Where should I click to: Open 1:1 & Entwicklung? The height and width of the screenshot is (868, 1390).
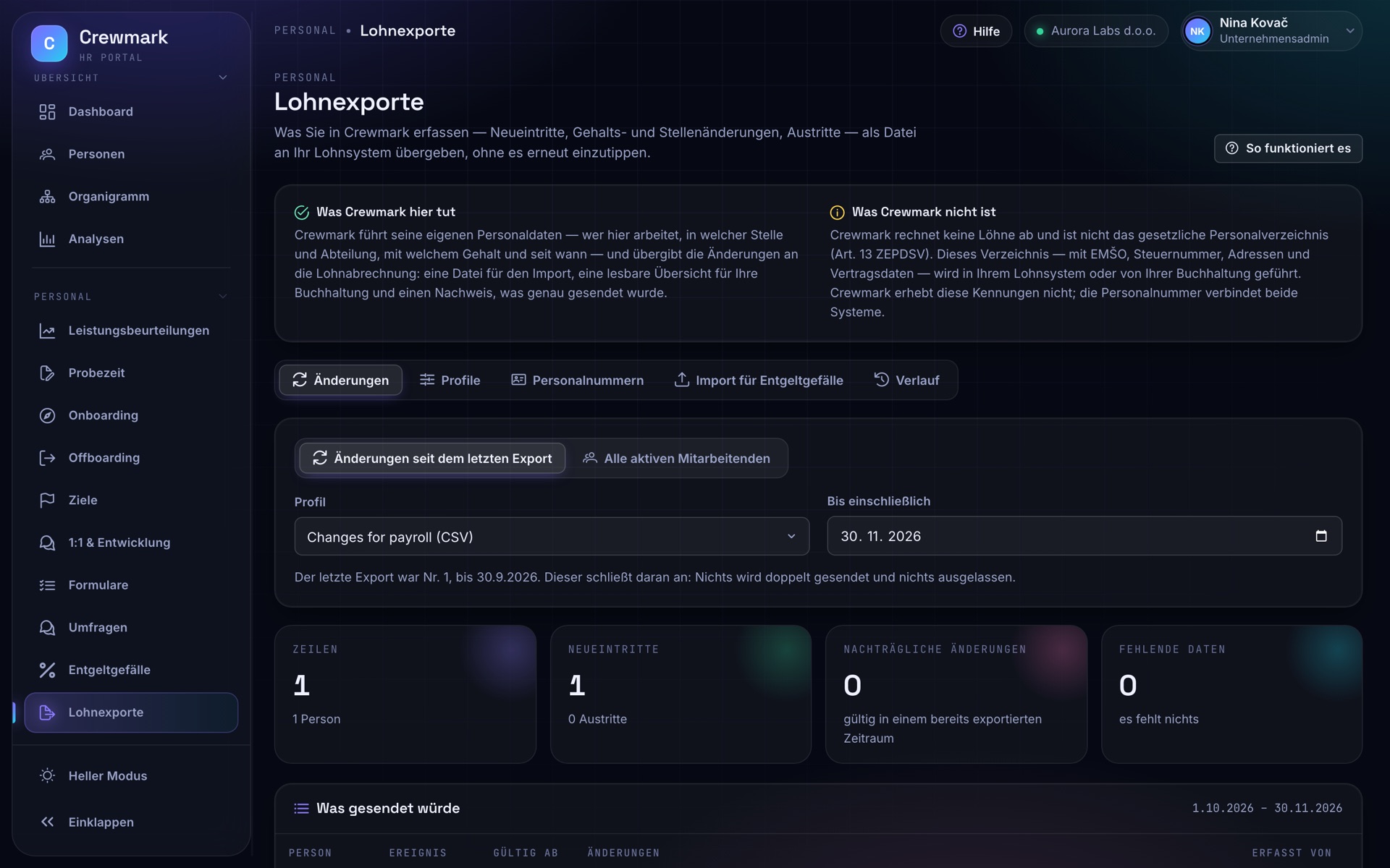coord(131,542)
